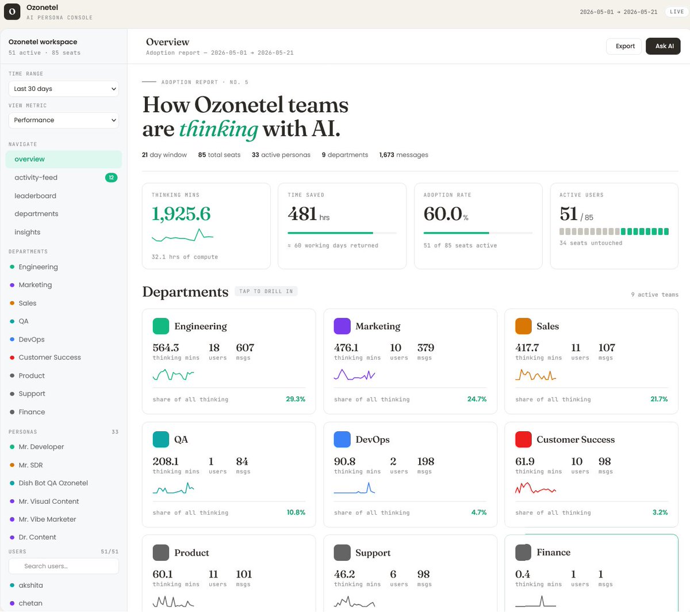
Task: Click the QA card sparkline
Action: point(173,488)
